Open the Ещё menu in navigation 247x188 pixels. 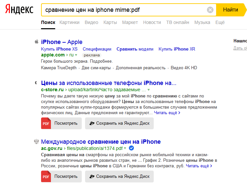click(x=220, y=22)
